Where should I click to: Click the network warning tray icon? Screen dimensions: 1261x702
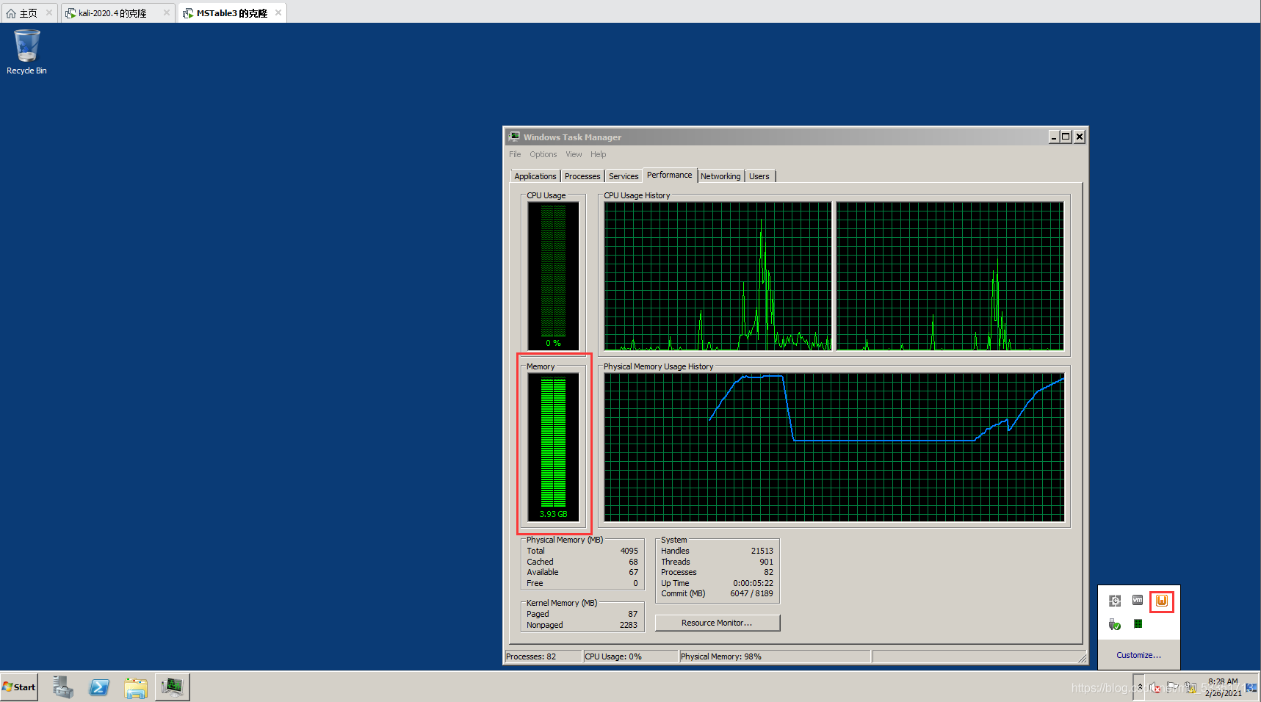[x=1190, y=687]
